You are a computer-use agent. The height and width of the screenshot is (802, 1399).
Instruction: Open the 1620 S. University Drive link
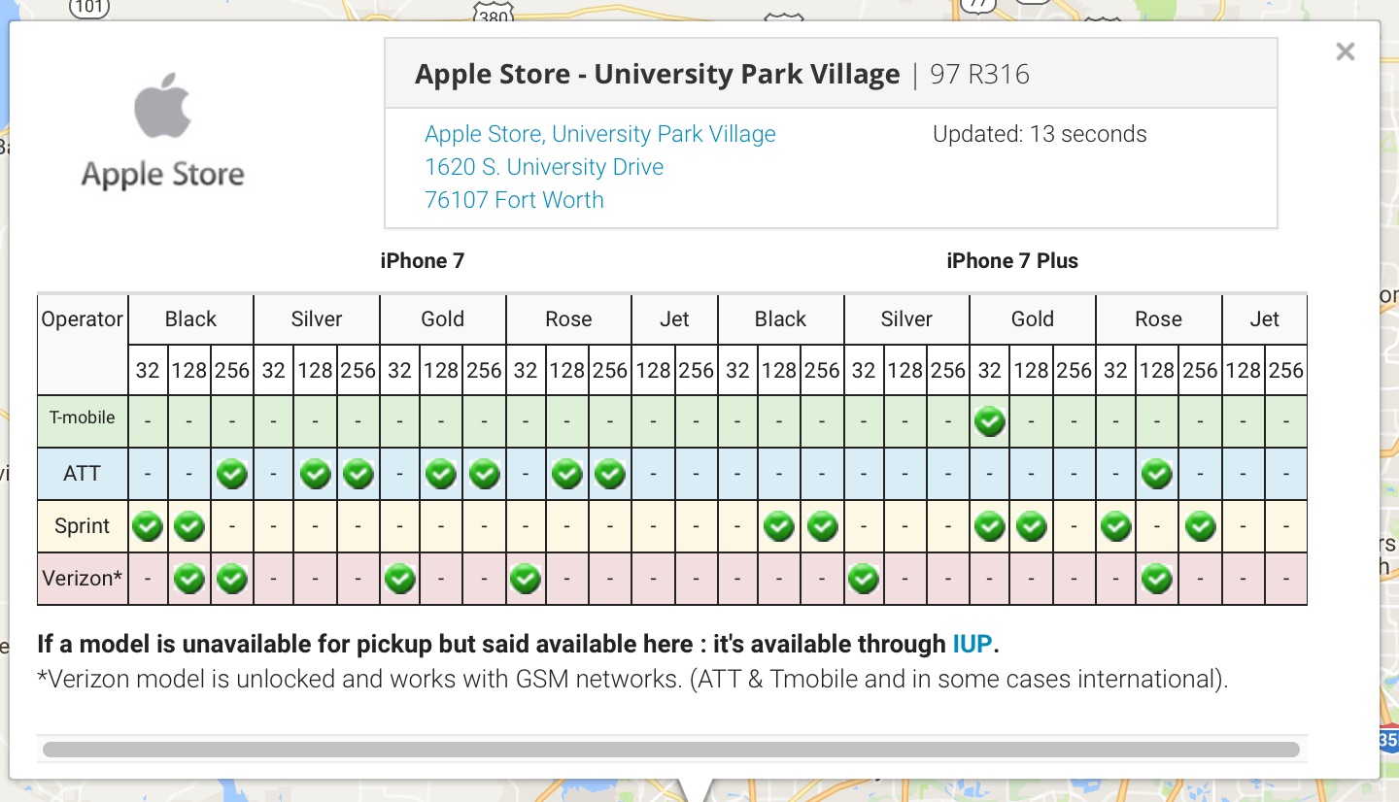point(544,167)
